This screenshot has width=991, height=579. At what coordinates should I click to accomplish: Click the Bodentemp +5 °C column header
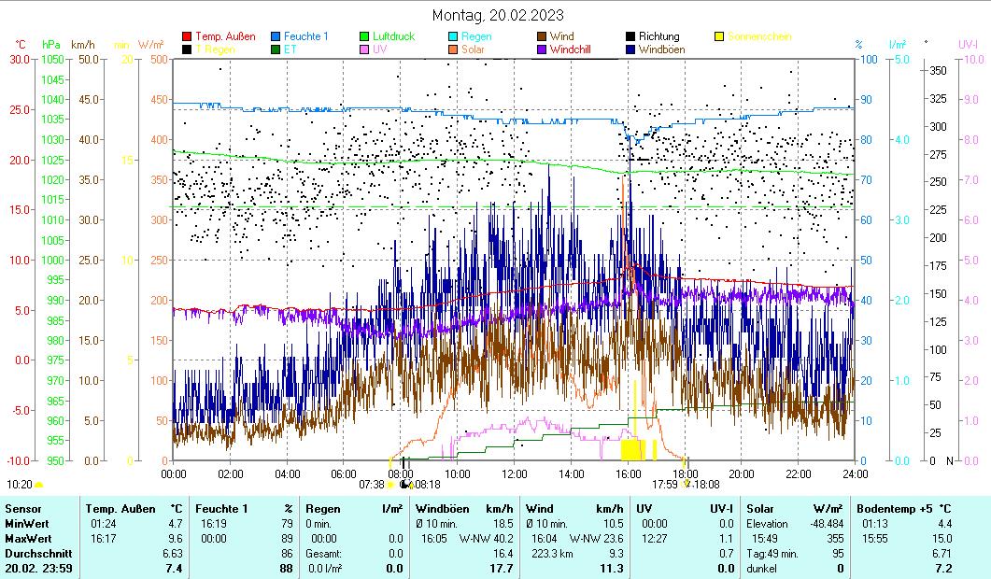904,508
